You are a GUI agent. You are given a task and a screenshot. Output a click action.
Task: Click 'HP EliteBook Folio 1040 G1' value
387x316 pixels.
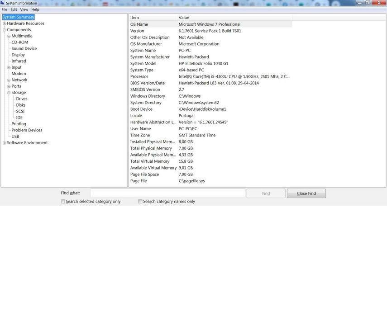point(203,64)
